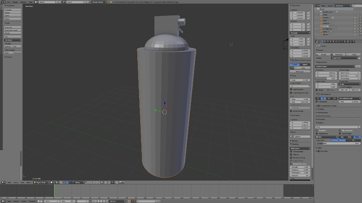
Task: Open the Playback menu in timeline
Action: [x=32, y=201]
